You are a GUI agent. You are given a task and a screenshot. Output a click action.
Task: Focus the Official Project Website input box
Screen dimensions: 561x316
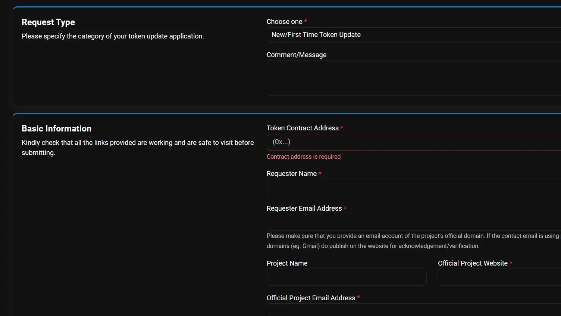click(499, 277)
